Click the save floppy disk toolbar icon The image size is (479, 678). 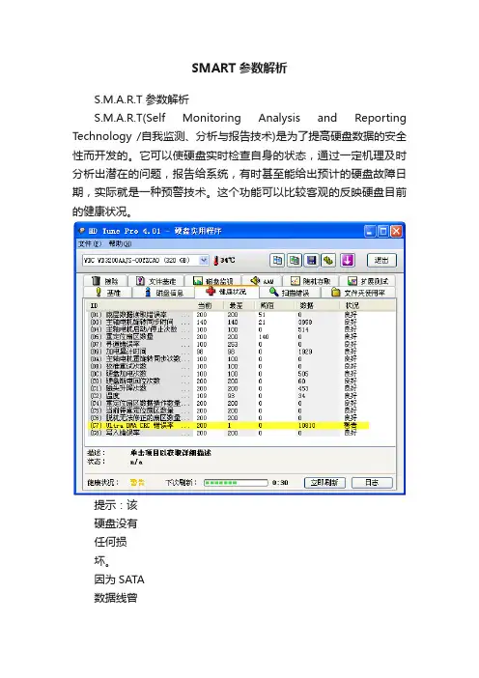311,261
